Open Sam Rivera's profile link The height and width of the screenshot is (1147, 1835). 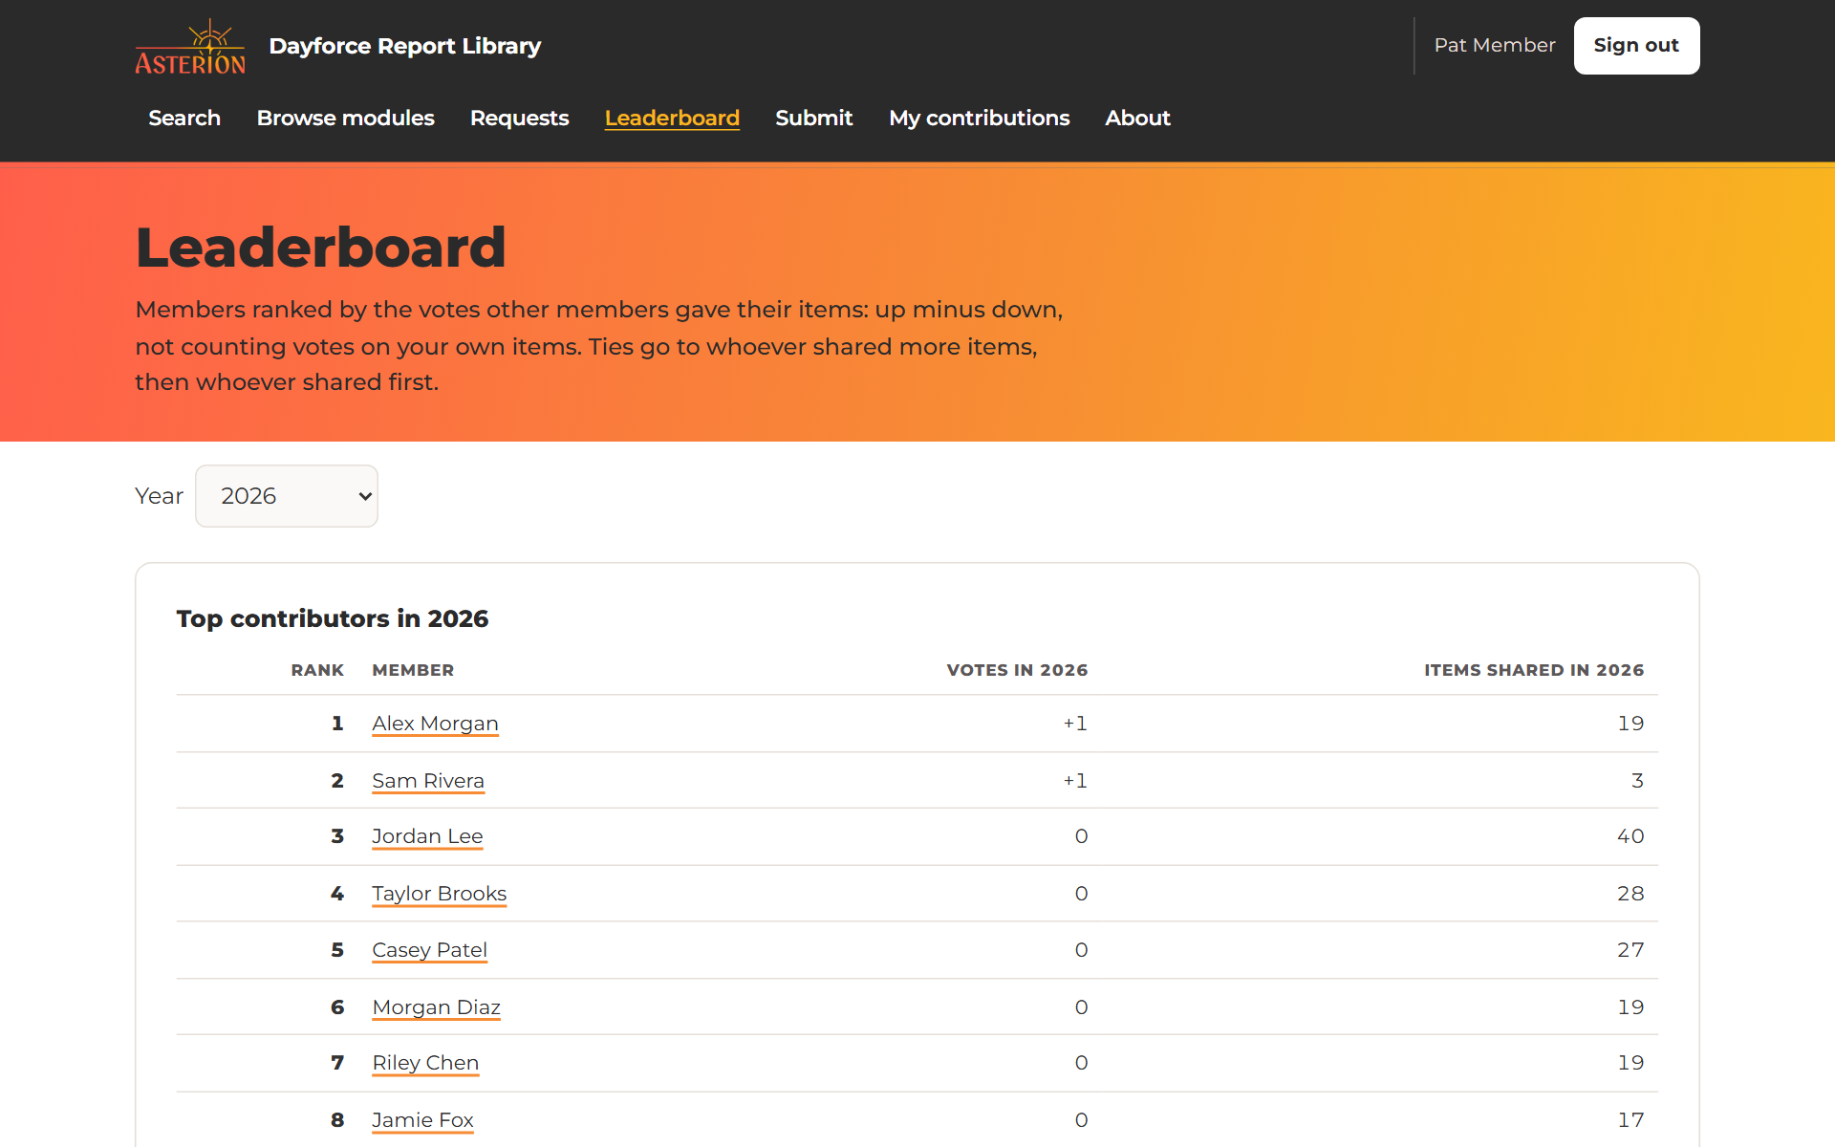pyautogui.click(x=428, y=781)
